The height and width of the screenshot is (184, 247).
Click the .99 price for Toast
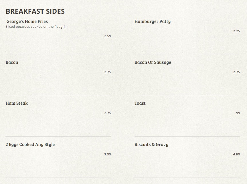238,113
